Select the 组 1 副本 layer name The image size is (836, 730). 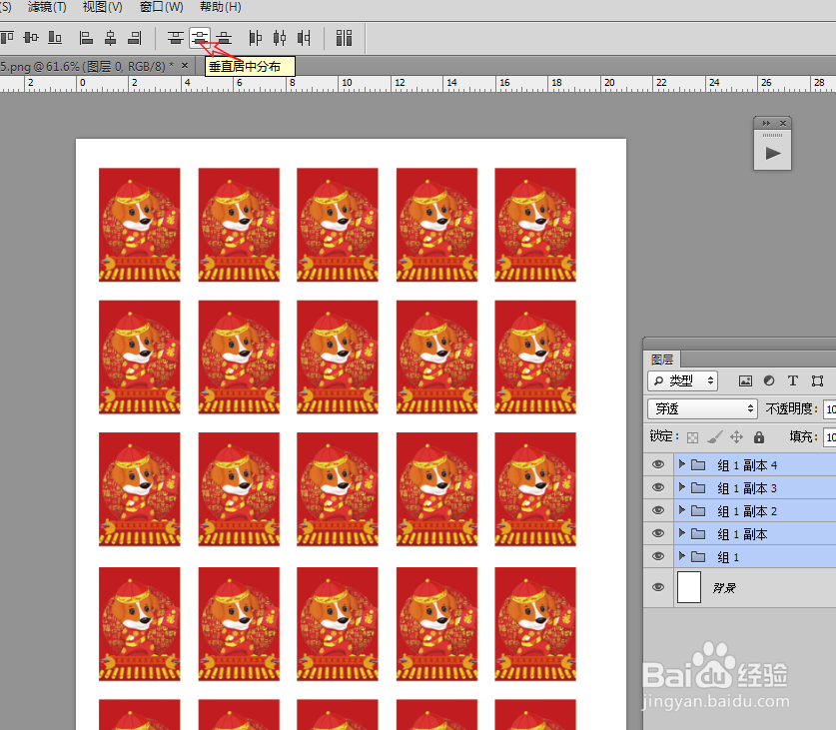click(x=742, y=534)
